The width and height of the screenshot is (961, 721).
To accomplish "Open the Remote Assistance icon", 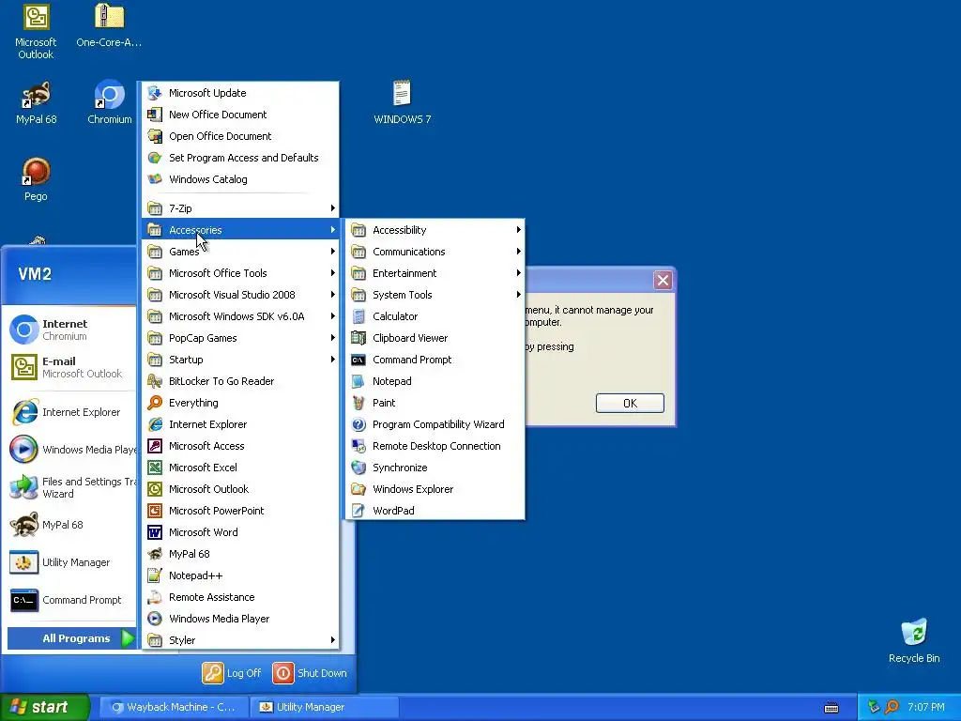I will (155, 597).
